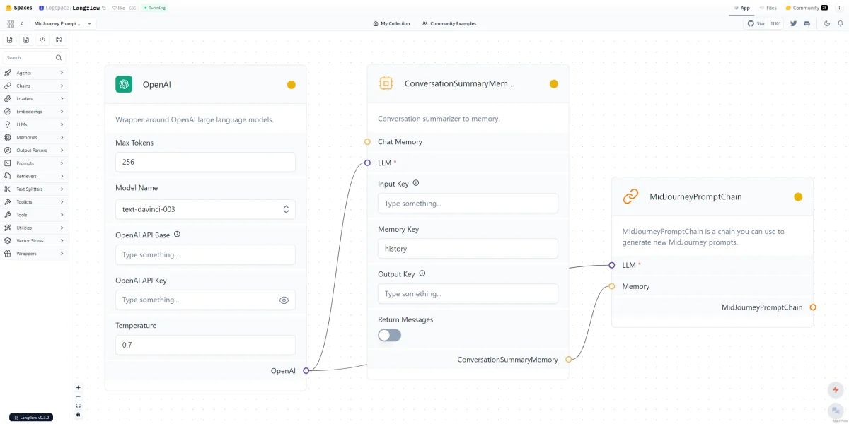Show the OpenAI API Key via eye icon

[284, 300]
